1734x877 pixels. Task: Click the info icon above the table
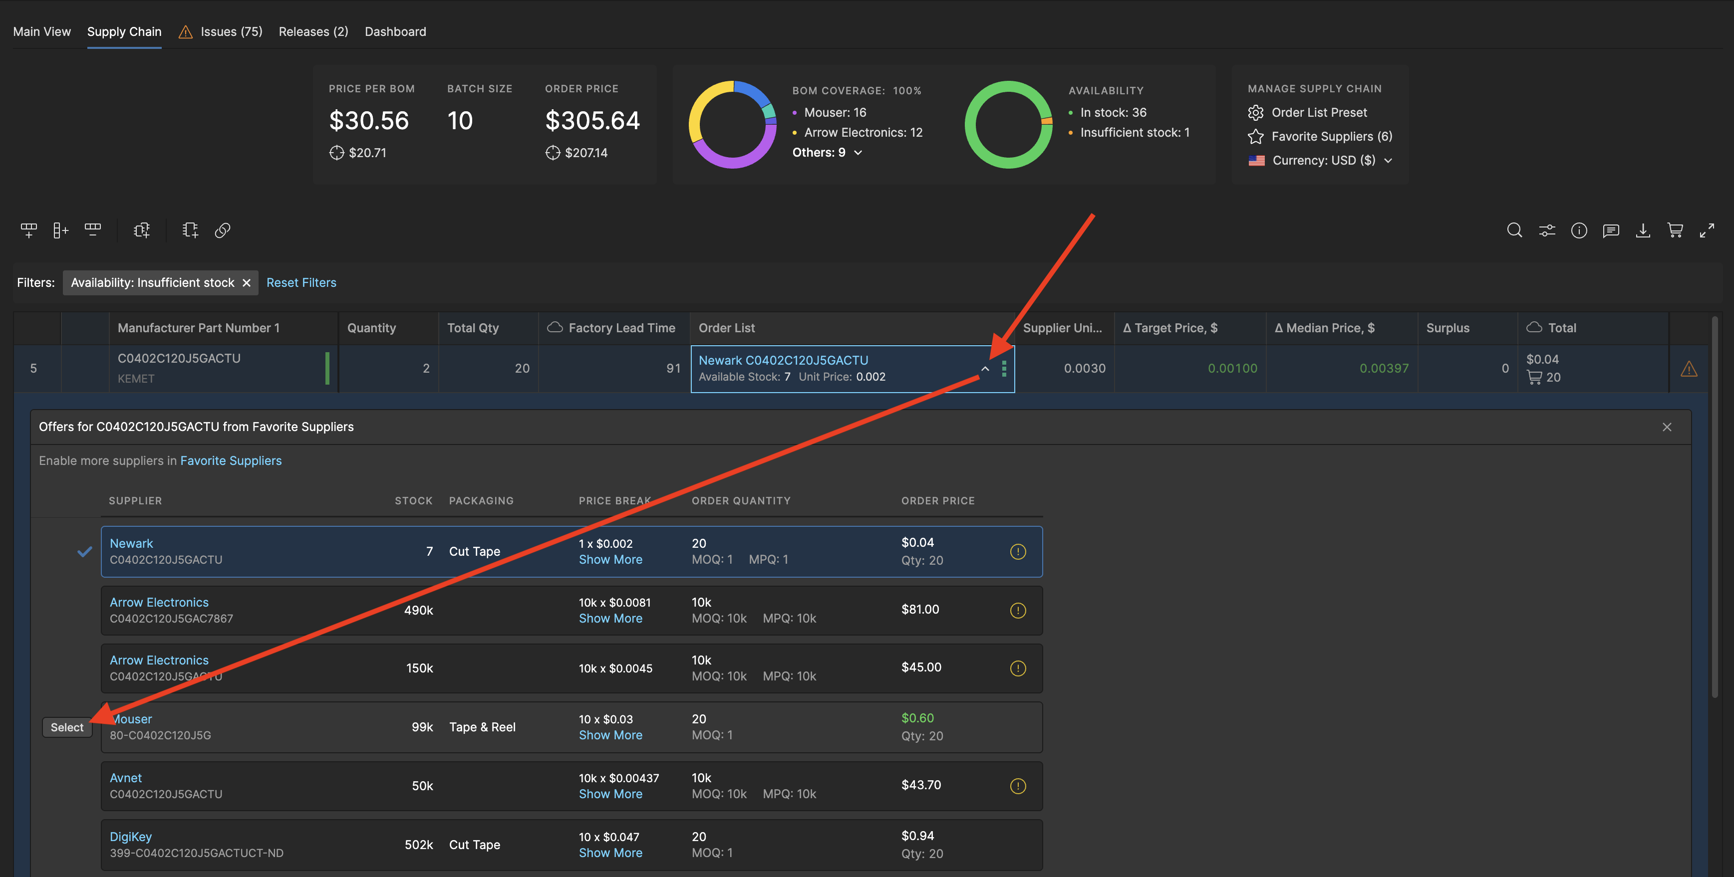tap(1579, 230)
